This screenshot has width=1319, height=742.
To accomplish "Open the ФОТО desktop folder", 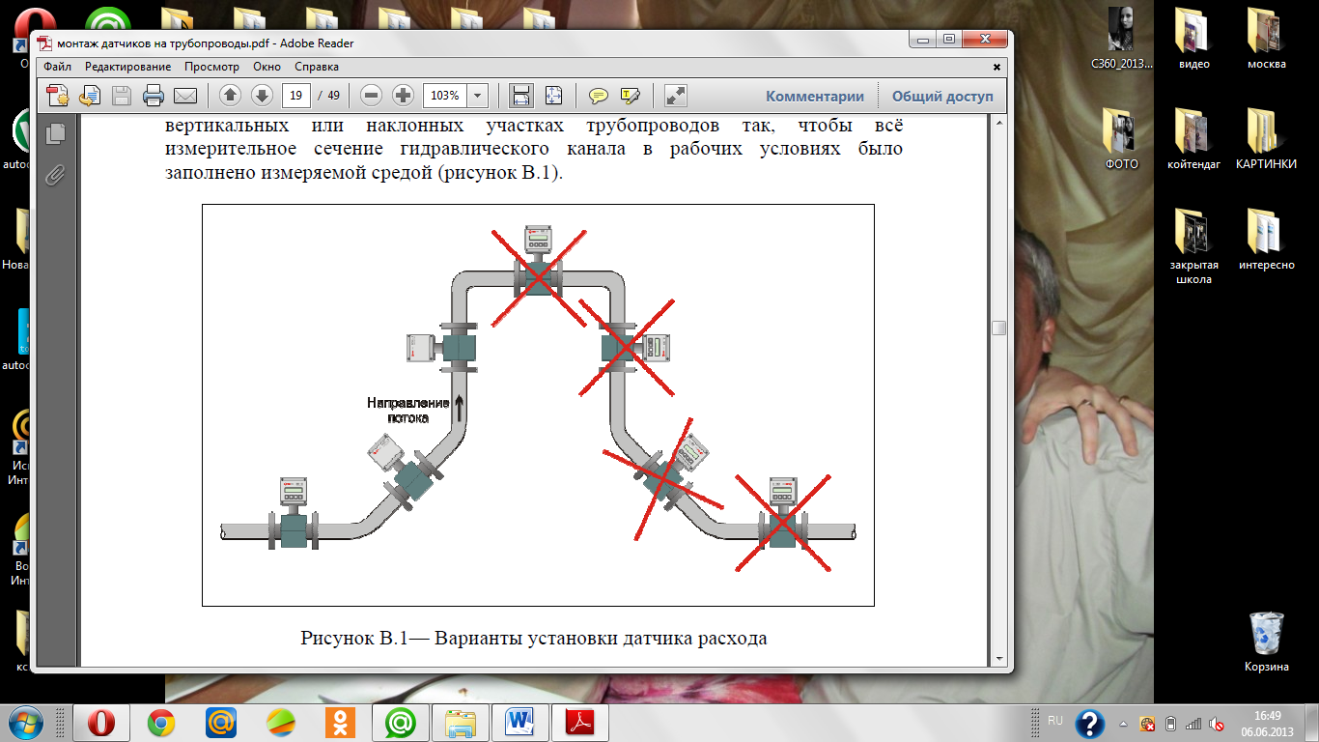I will (x=1121, y=138).
